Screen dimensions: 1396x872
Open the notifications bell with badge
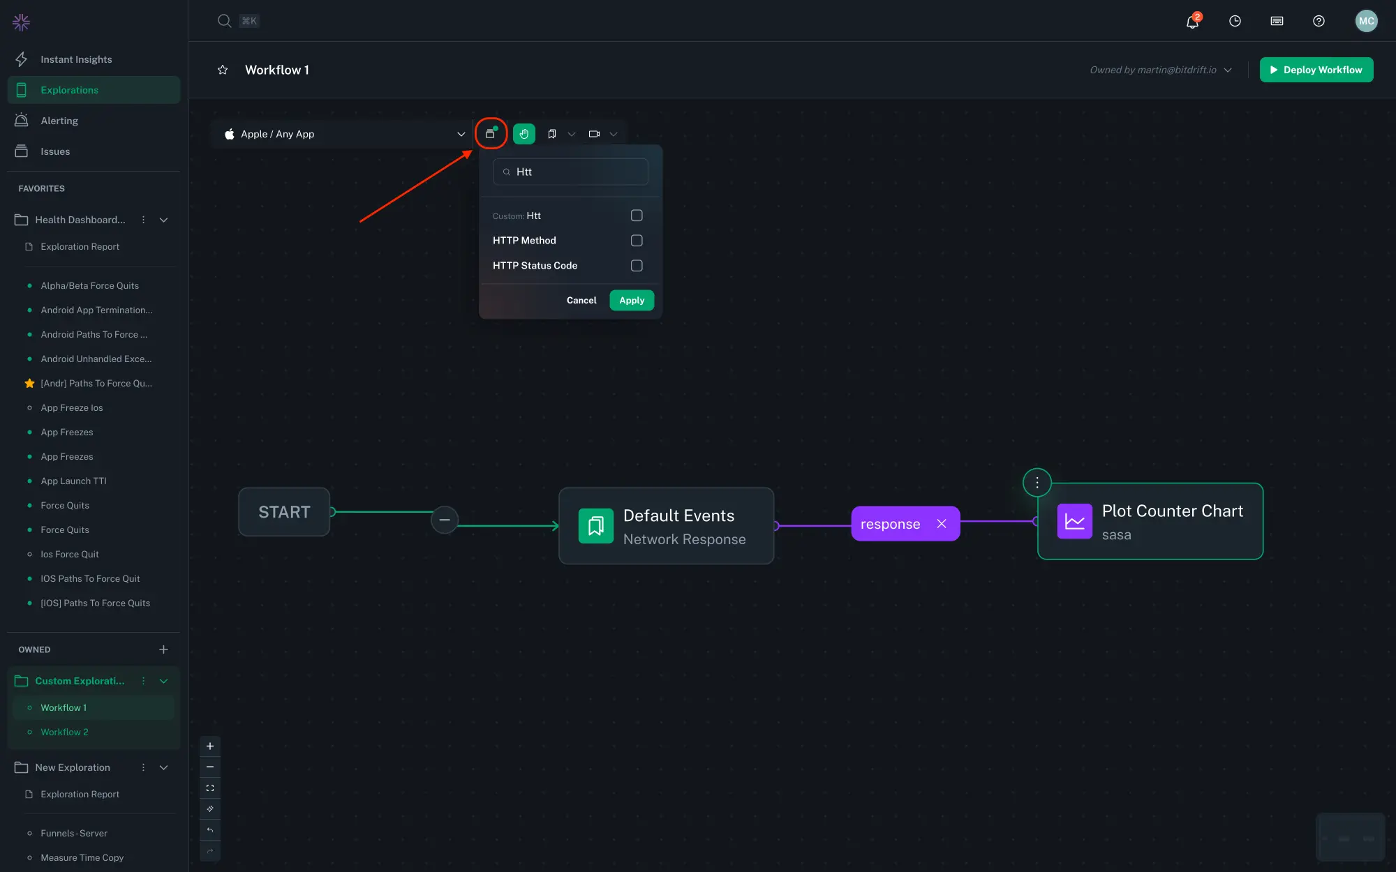click(x=1191, y=21)
